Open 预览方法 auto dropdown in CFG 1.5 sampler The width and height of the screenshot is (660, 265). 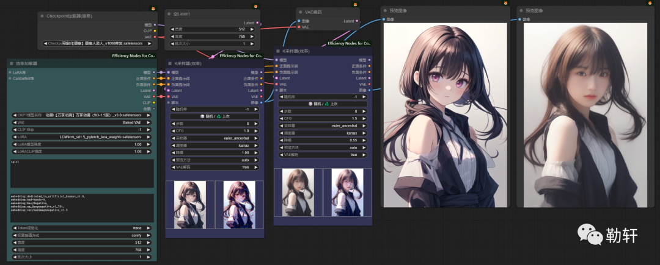323,147
